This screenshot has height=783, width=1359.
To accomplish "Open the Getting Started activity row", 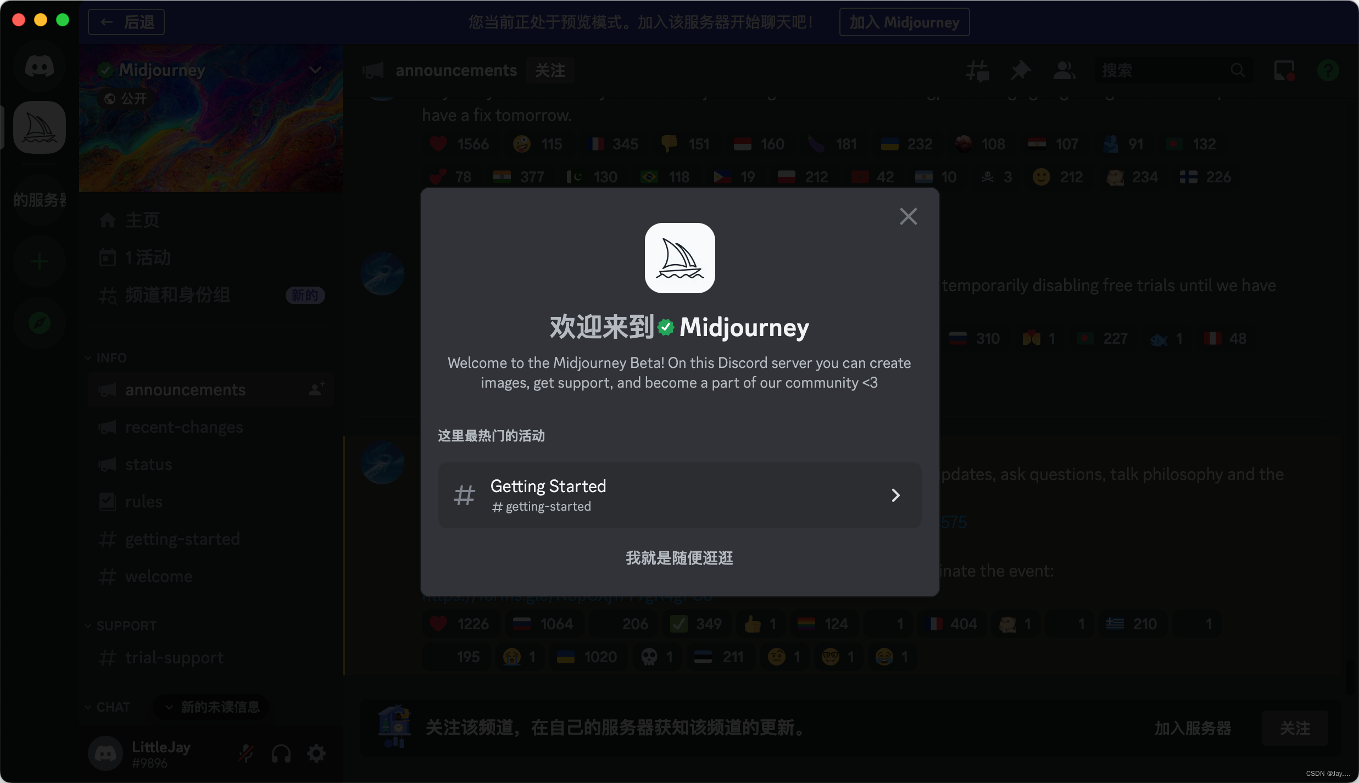I will click(680, 495).
